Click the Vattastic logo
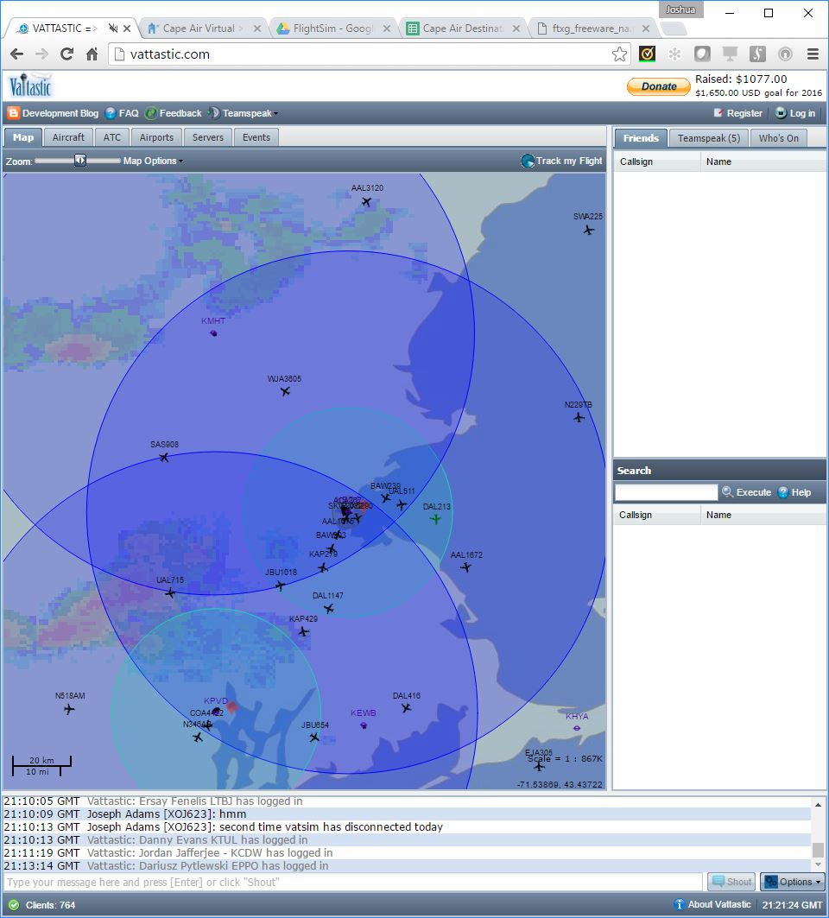Viewport: 829px width, 918px height. pos(30,86)
